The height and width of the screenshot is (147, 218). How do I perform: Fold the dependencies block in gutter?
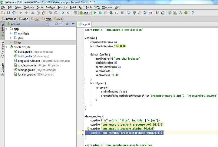click(x=84, y=116)
